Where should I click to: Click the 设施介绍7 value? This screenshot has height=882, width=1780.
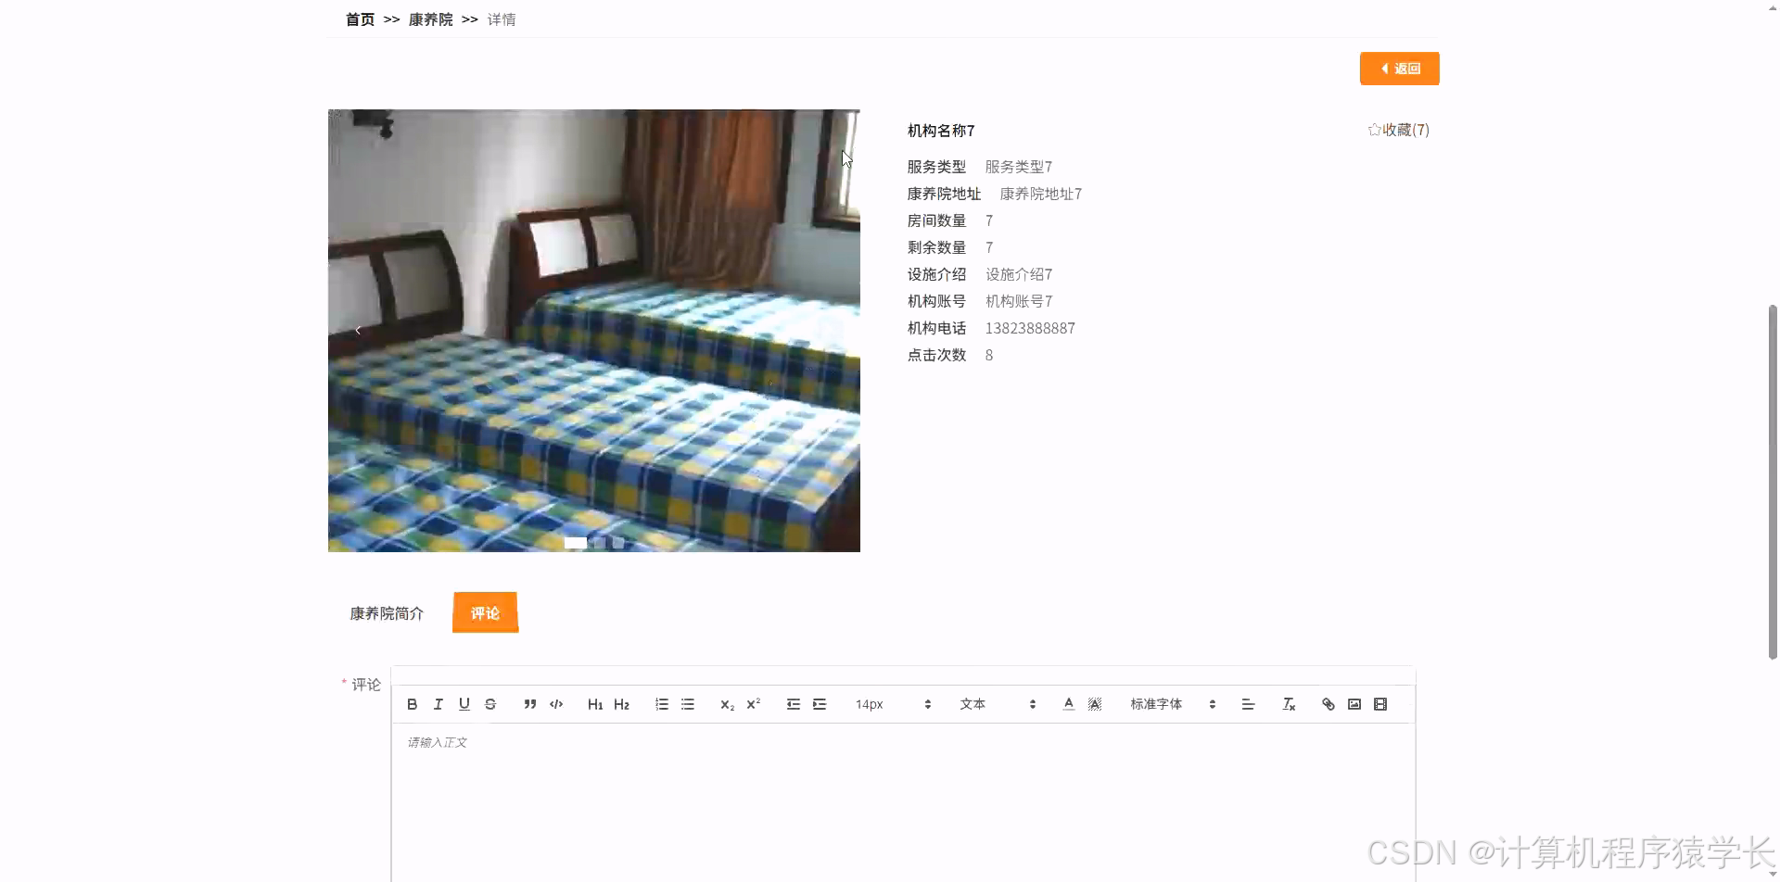pos(1018,274)
